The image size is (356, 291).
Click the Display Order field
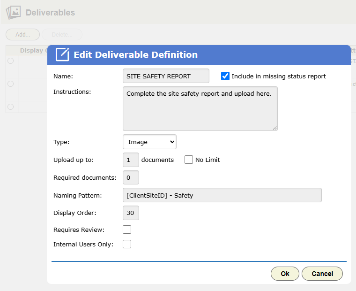click(131, 213)
